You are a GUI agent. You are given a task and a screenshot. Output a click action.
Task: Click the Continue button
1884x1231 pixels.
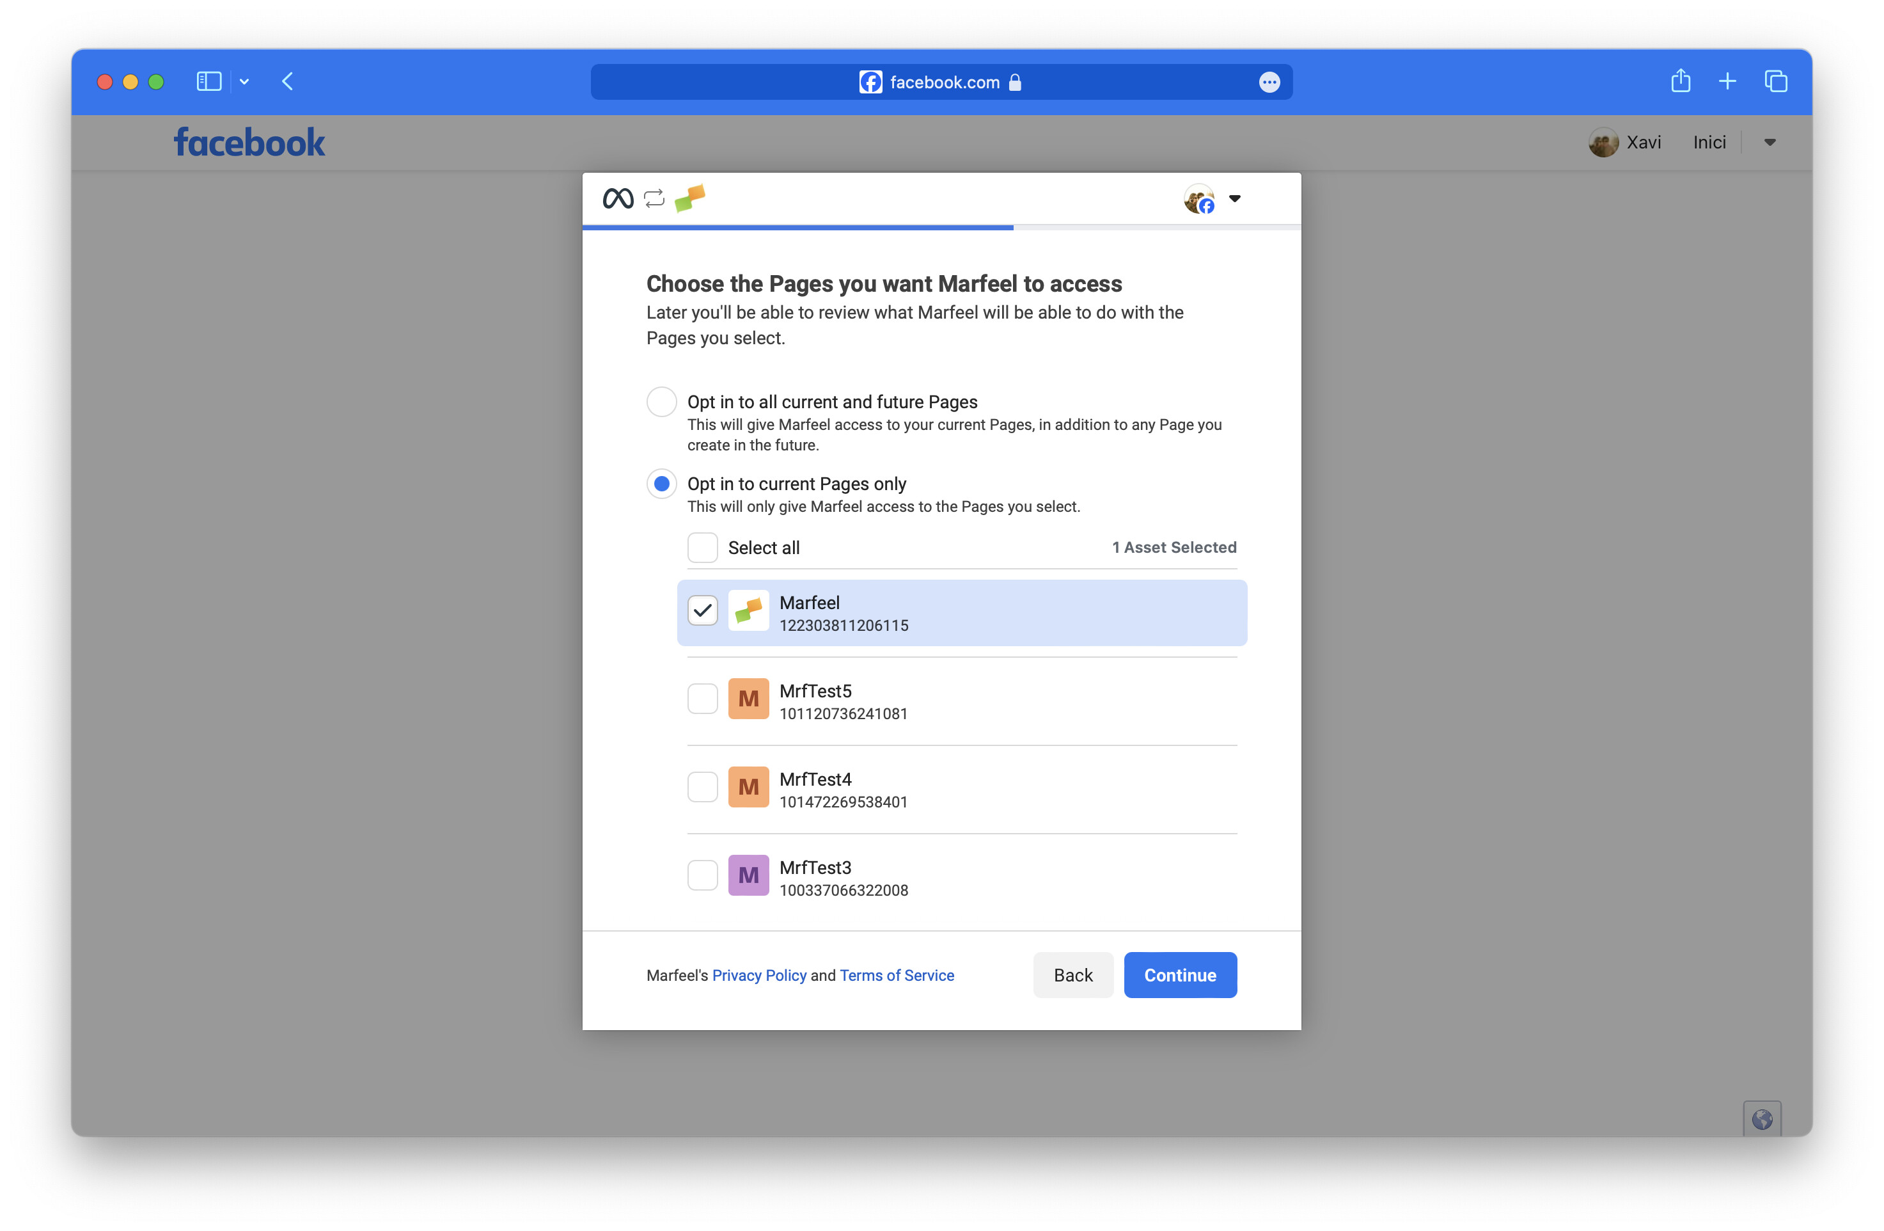tap(1179, 975)
